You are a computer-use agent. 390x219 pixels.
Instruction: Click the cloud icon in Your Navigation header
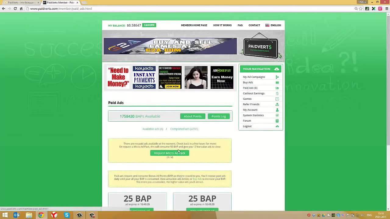pos(277,69)
